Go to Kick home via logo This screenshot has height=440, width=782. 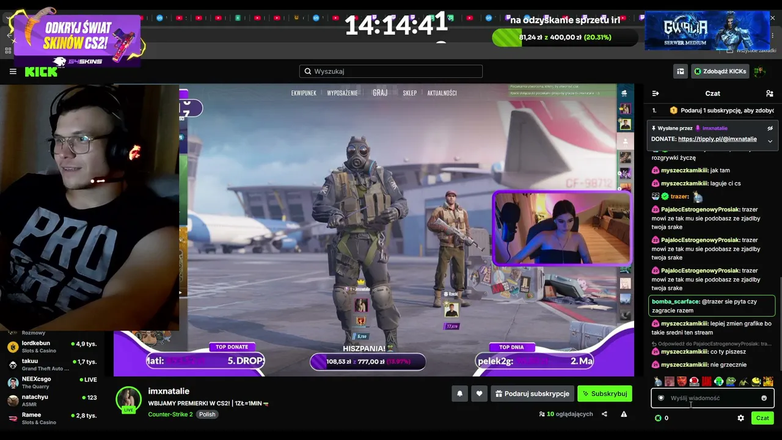click(x=41, y=72)
